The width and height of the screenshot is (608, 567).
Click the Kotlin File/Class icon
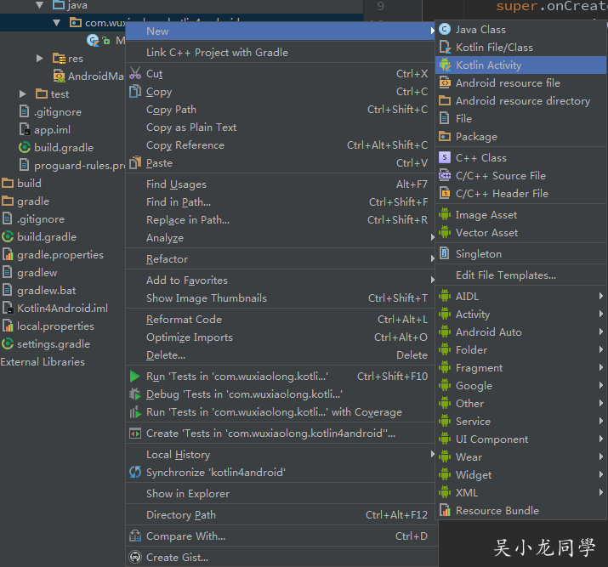(445, 47)
